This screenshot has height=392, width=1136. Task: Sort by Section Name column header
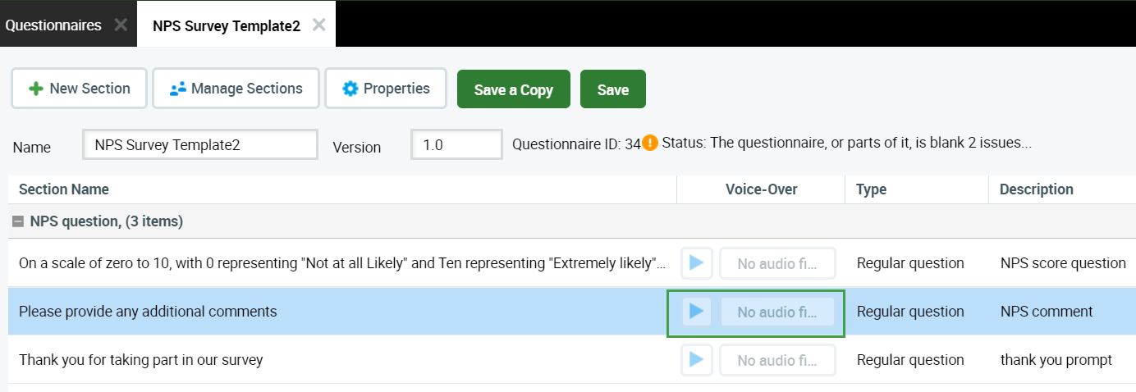(x=64, y=189)
